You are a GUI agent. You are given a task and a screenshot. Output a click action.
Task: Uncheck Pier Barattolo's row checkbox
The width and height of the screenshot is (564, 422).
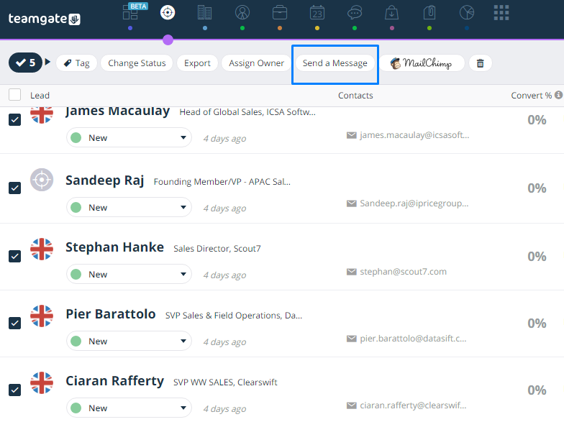pos(14,324)
